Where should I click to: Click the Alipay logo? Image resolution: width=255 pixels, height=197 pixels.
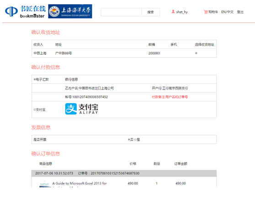[x=82, y=109]
